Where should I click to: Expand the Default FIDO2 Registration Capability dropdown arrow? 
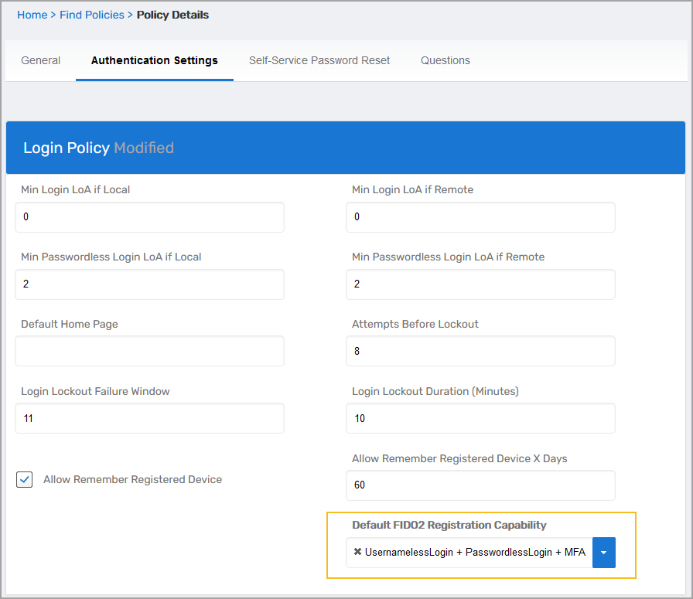pyautogui.click(x=603, y=553)
